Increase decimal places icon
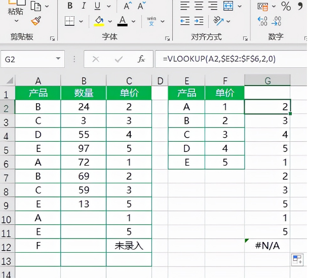The image size is (309, 279). tap(262, 21)
